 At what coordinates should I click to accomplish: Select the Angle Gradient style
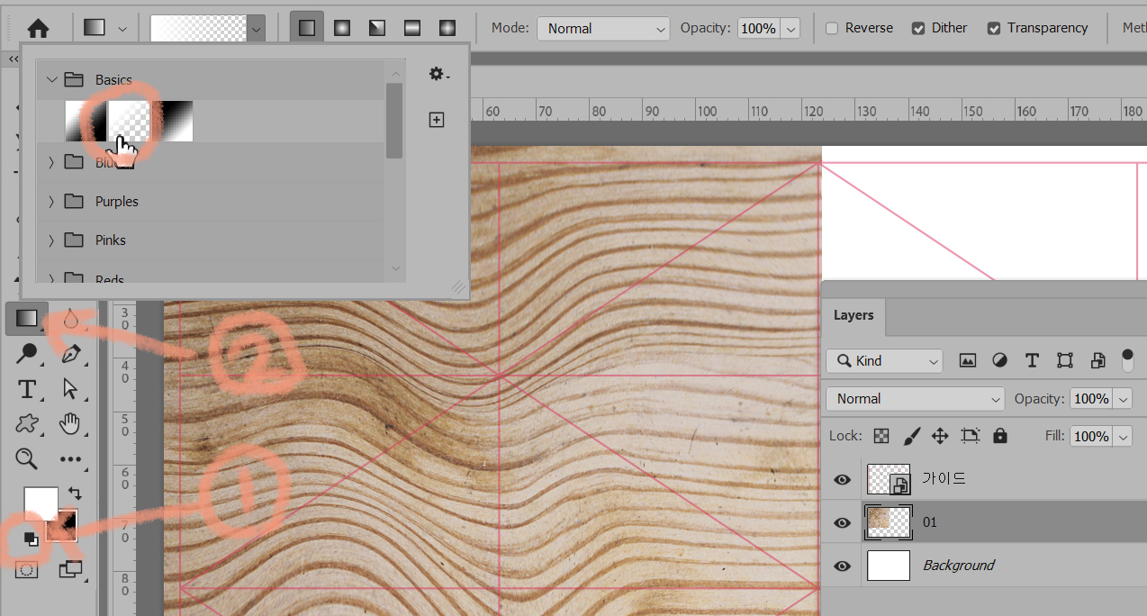pyautogui.click(x=377, y=28)
